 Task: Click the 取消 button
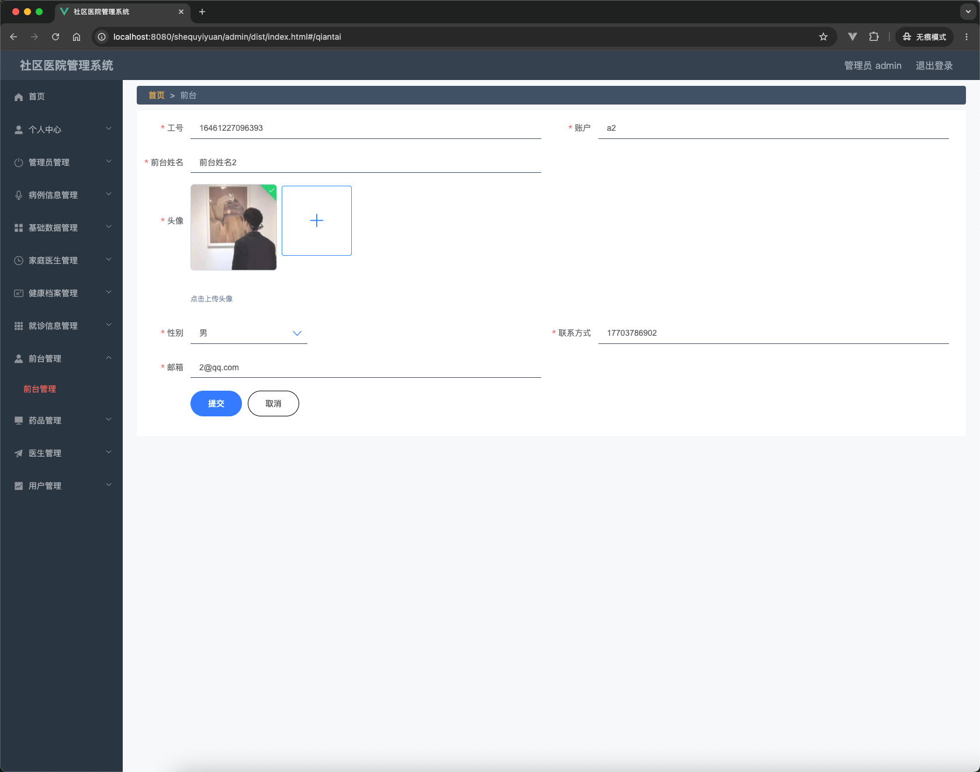(x=273, y=404)
